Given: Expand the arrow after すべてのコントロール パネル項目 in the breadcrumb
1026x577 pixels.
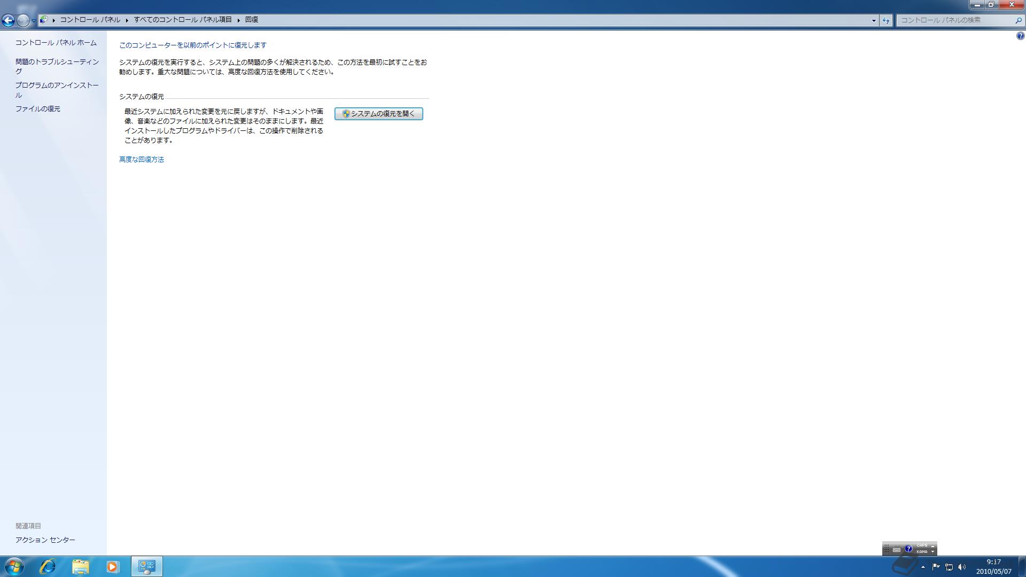Looking at the screenshot, I should (238, 20).
